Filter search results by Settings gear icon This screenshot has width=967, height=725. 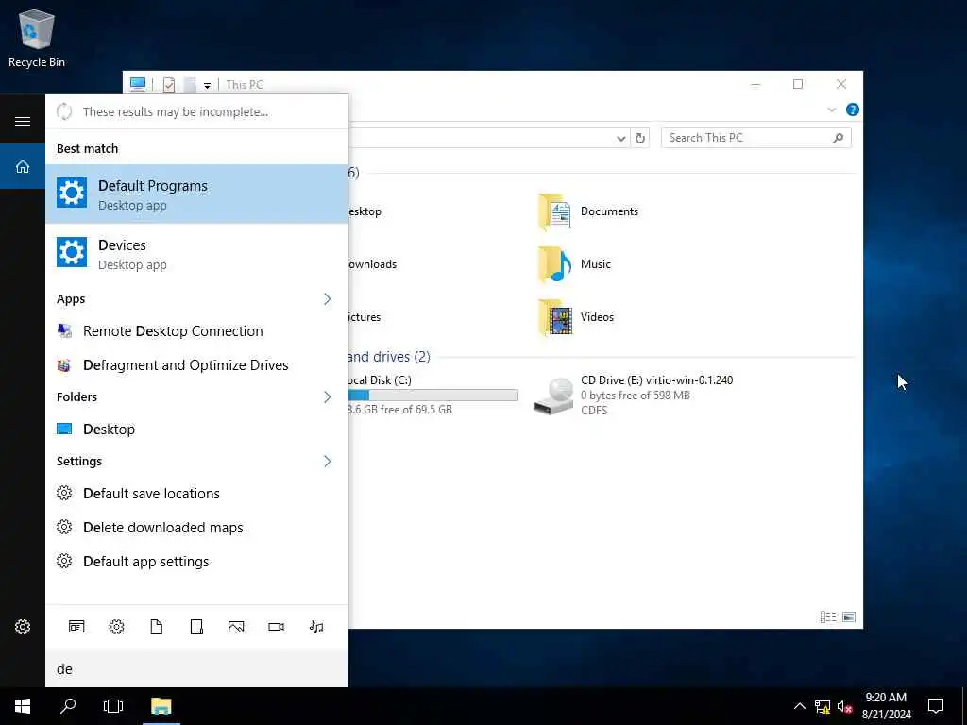[x=116, y=627]
